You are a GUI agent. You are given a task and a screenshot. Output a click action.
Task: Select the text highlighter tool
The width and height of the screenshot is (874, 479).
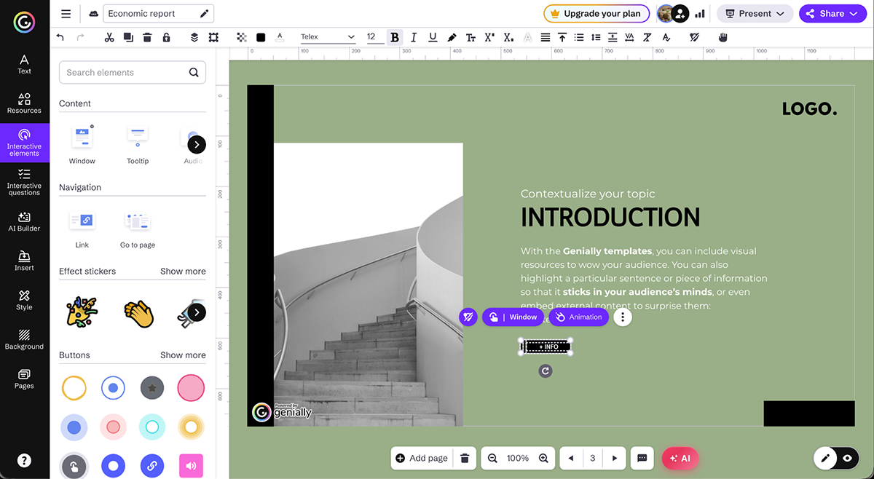452,37
